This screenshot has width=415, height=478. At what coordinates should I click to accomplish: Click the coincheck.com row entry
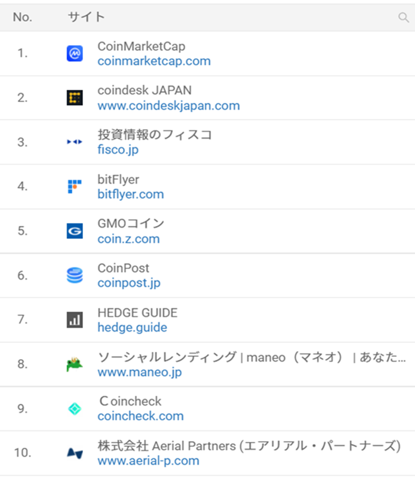tap(140, 416)
